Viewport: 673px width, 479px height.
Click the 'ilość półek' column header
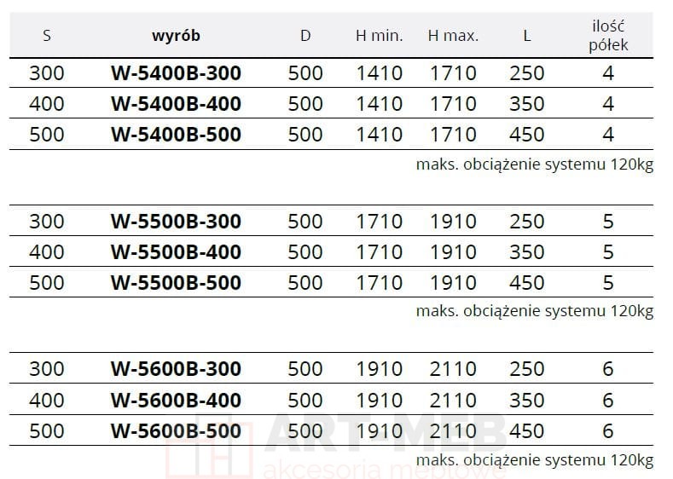pyautogui.click(x=607, y=36)
